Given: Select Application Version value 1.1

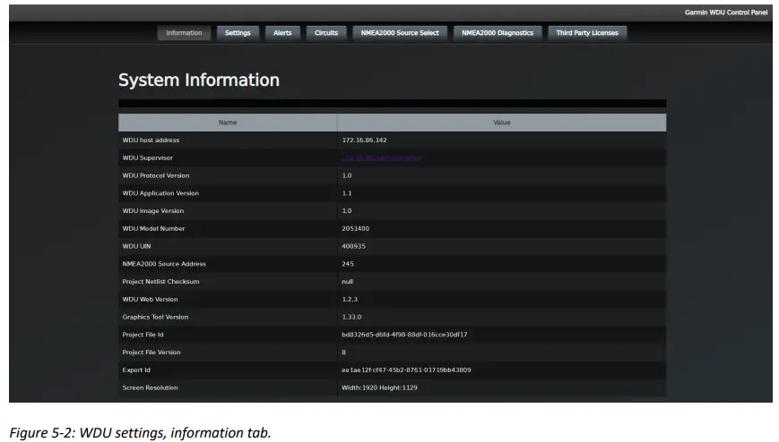Looking at the screenshot, I should (x=347, y=193).
